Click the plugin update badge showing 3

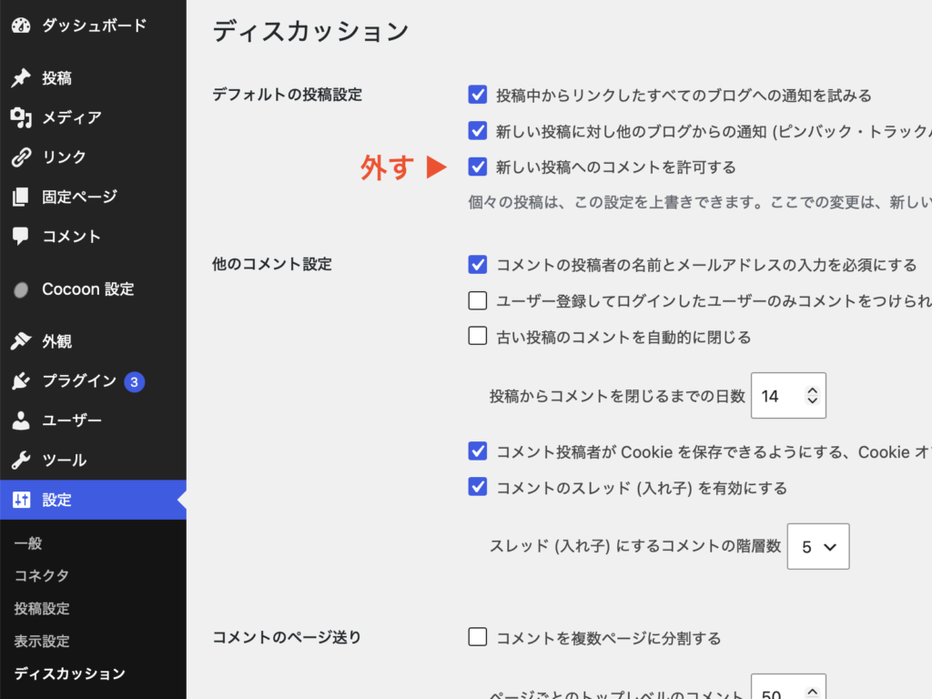(x=135, y=381)
